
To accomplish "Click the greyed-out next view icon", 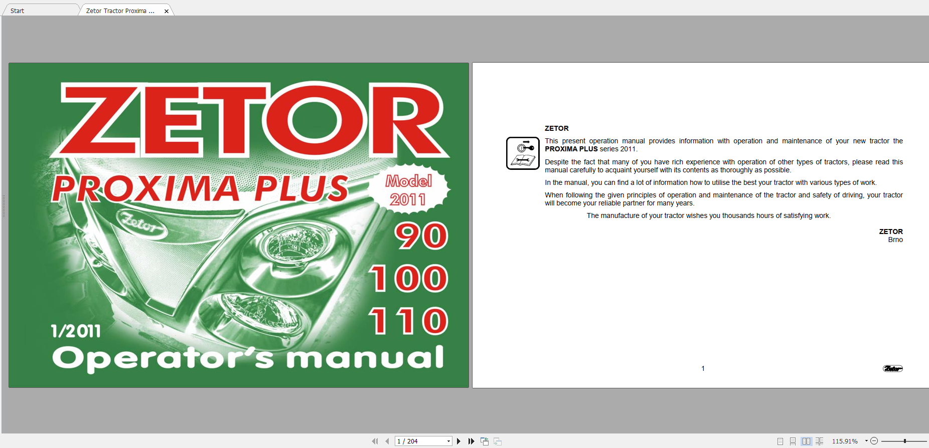I will pyautogui.click(x=498, y=441).
